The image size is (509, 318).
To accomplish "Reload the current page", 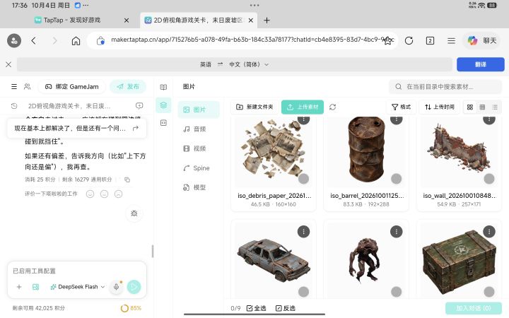I will [x=409, y=40].
